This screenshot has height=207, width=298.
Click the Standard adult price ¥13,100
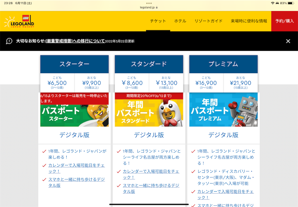coord(166,83)
